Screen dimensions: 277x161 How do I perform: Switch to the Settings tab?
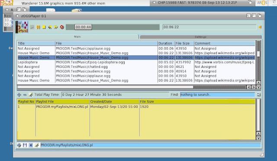tap(201, 37)
